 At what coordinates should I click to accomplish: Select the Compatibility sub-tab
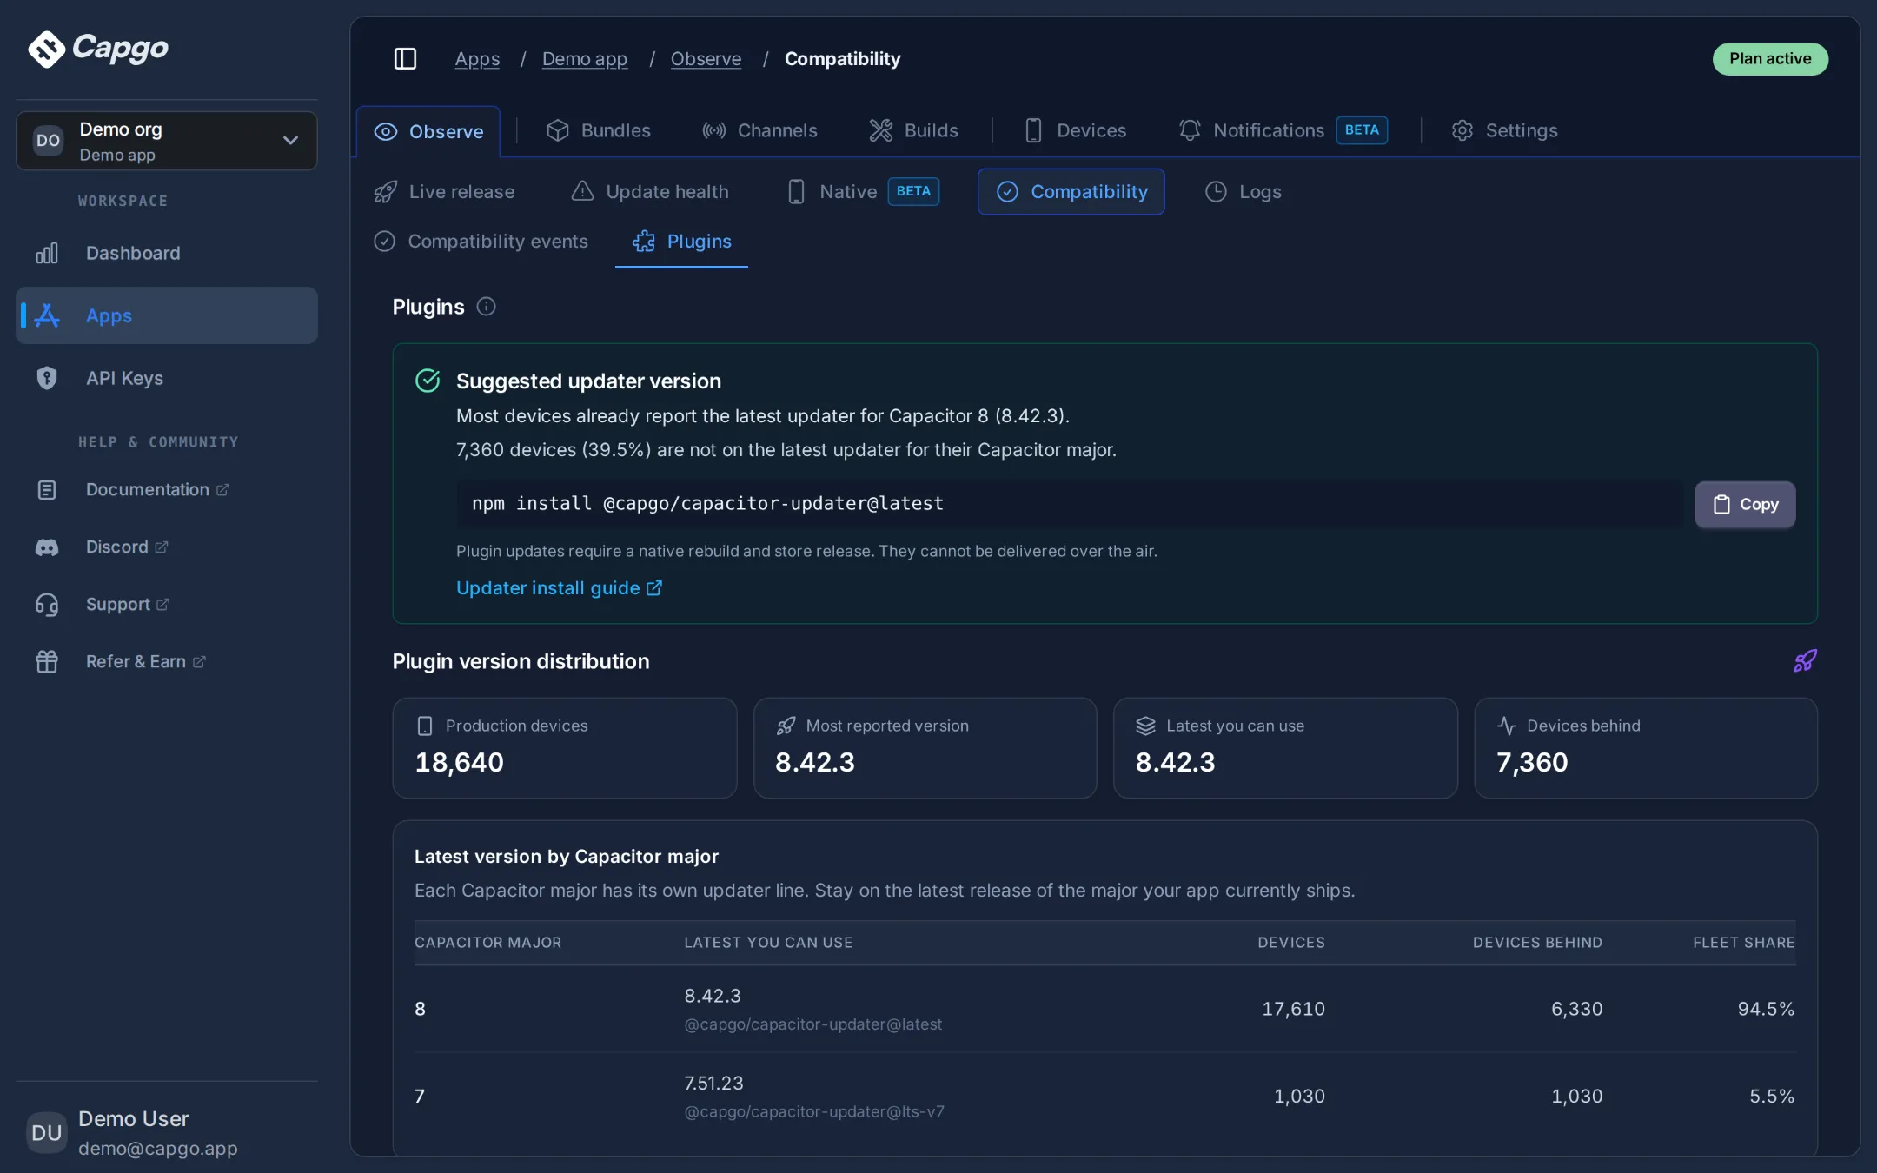1071,191
